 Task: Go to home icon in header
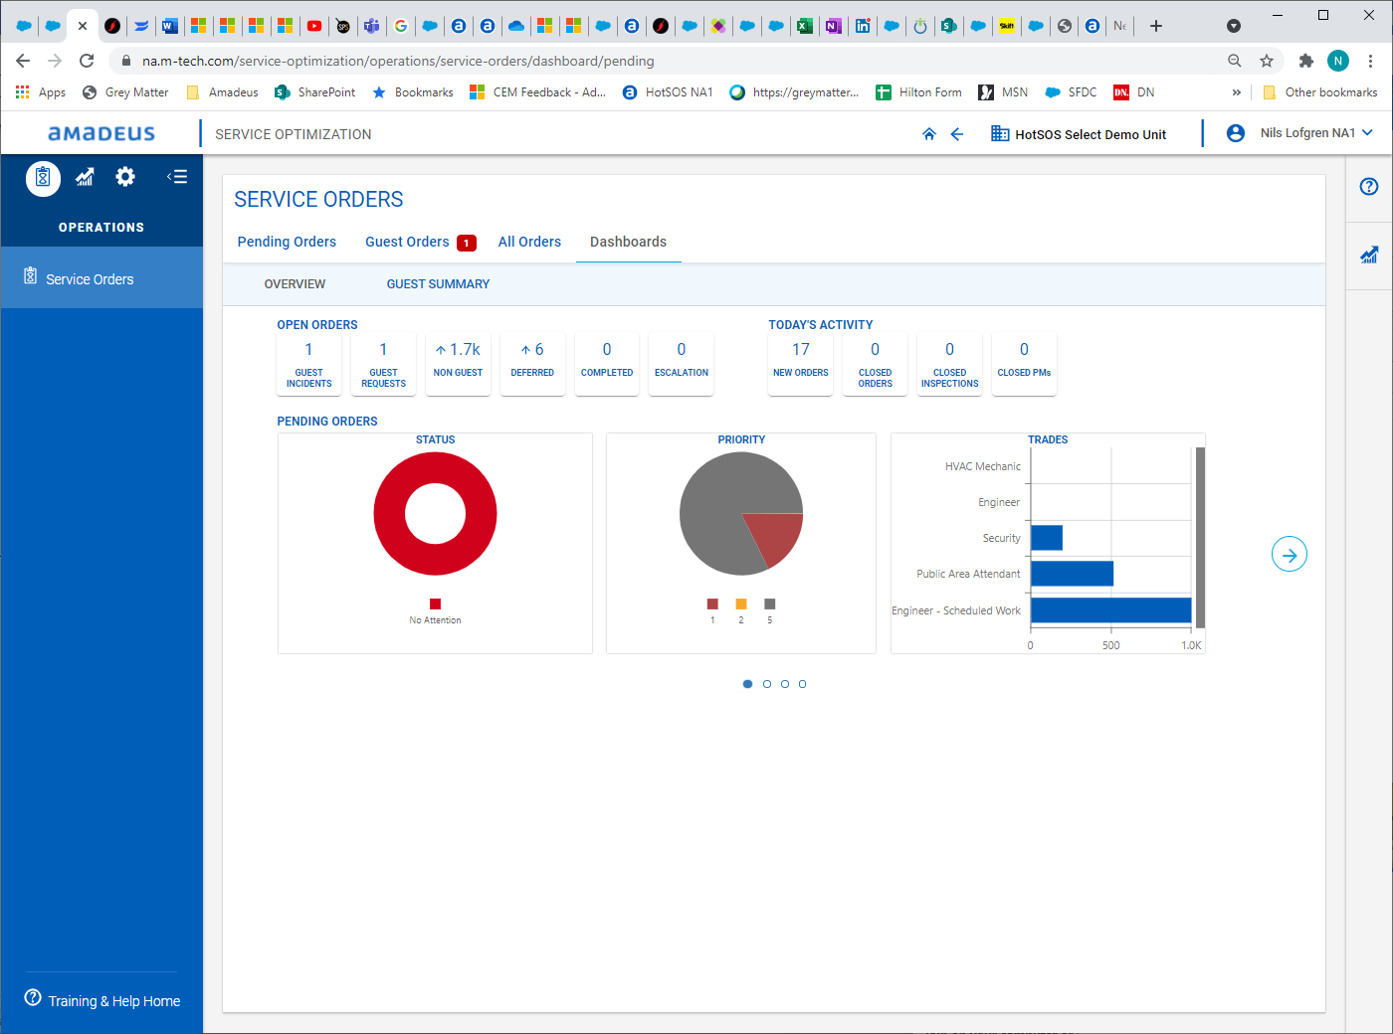pos(929,134)
